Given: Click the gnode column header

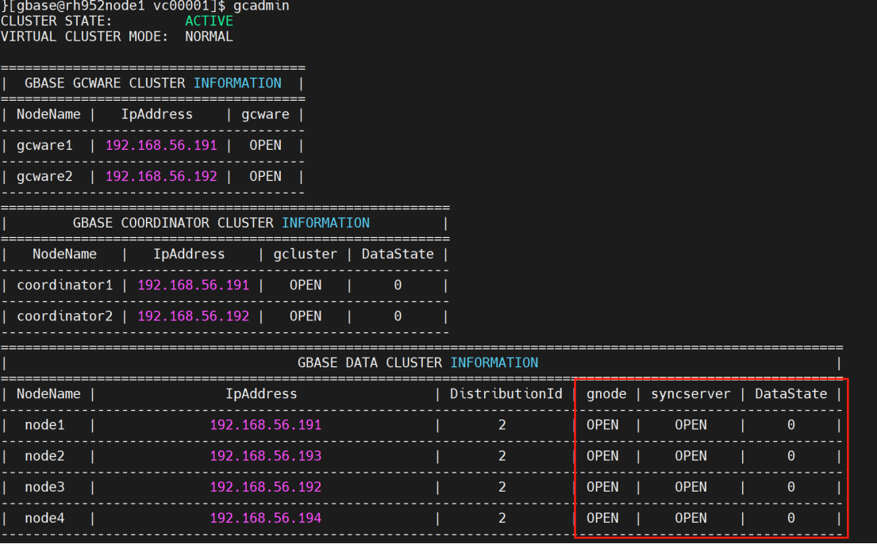Looking at the screenshot, I should click(606, 394).
